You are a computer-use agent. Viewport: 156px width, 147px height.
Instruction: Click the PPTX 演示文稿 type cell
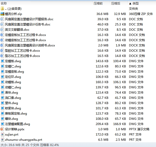click(x=139, y=129)
